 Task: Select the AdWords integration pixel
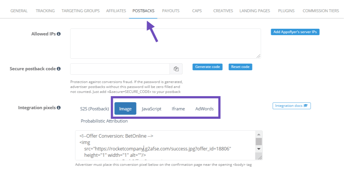204,109
